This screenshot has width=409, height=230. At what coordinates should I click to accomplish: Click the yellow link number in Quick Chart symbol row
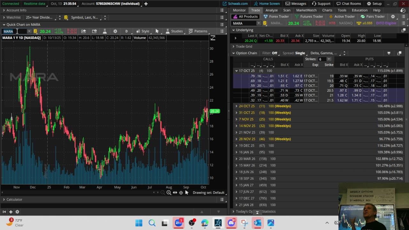pos(35,31)
